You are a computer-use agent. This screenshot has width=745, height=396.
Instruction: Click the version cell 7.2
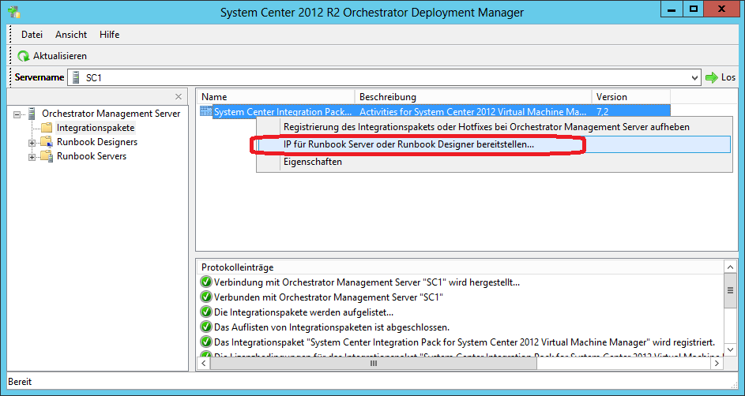(x=603, y=112)
